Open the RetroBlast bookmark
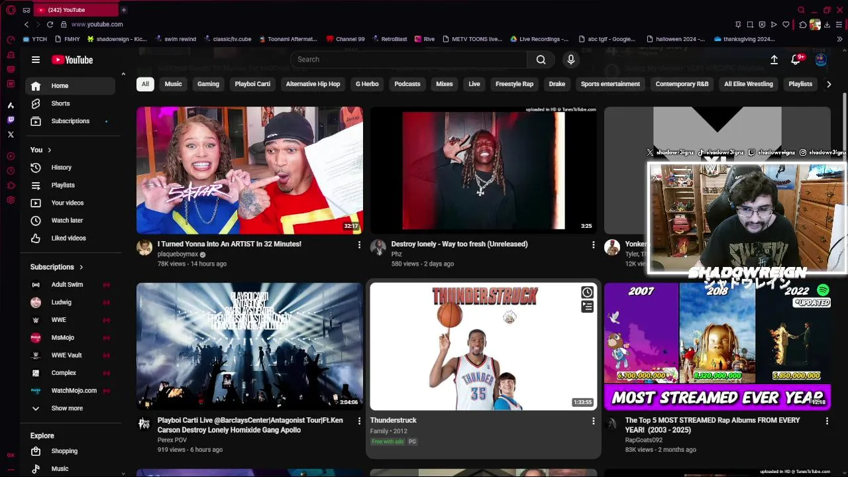This screenshot has height=477, width=848. [x=389, y=39]
